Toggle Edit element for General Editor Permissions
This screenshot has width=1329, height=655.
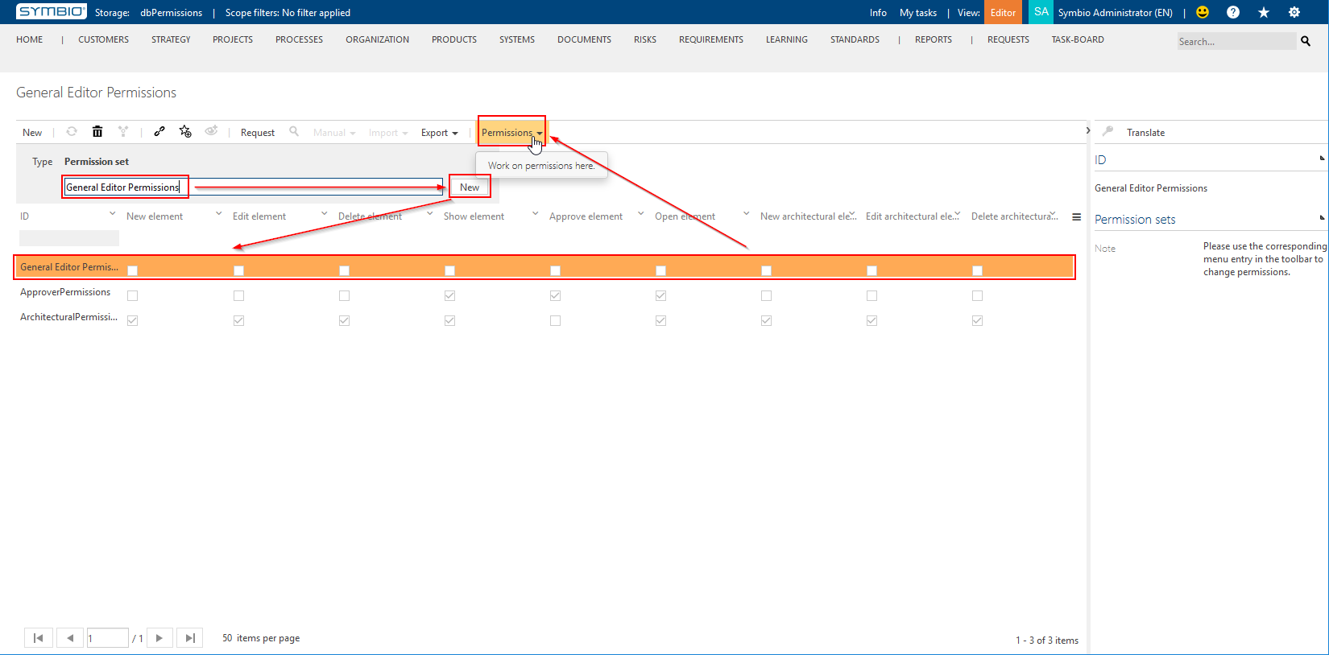coord(238,270)
